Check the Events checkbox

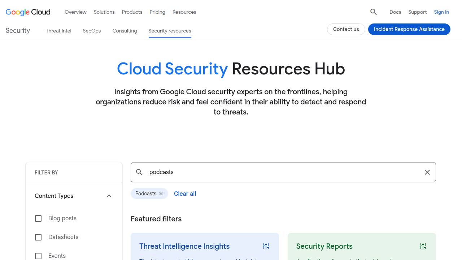(x=38, y=256)
